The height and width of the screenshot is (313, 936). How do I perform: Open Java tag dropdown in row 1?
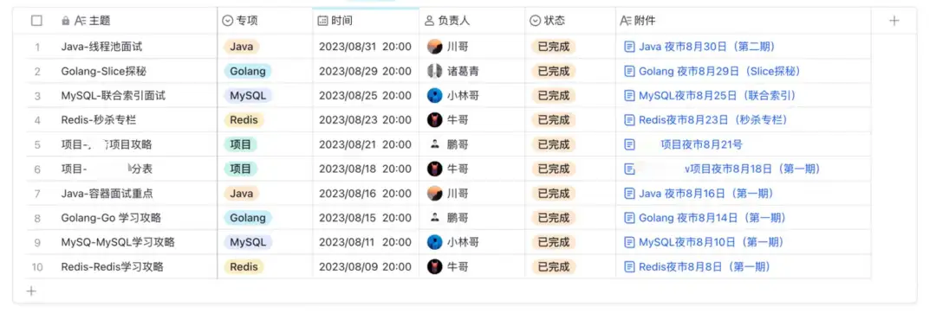(242, 47)
